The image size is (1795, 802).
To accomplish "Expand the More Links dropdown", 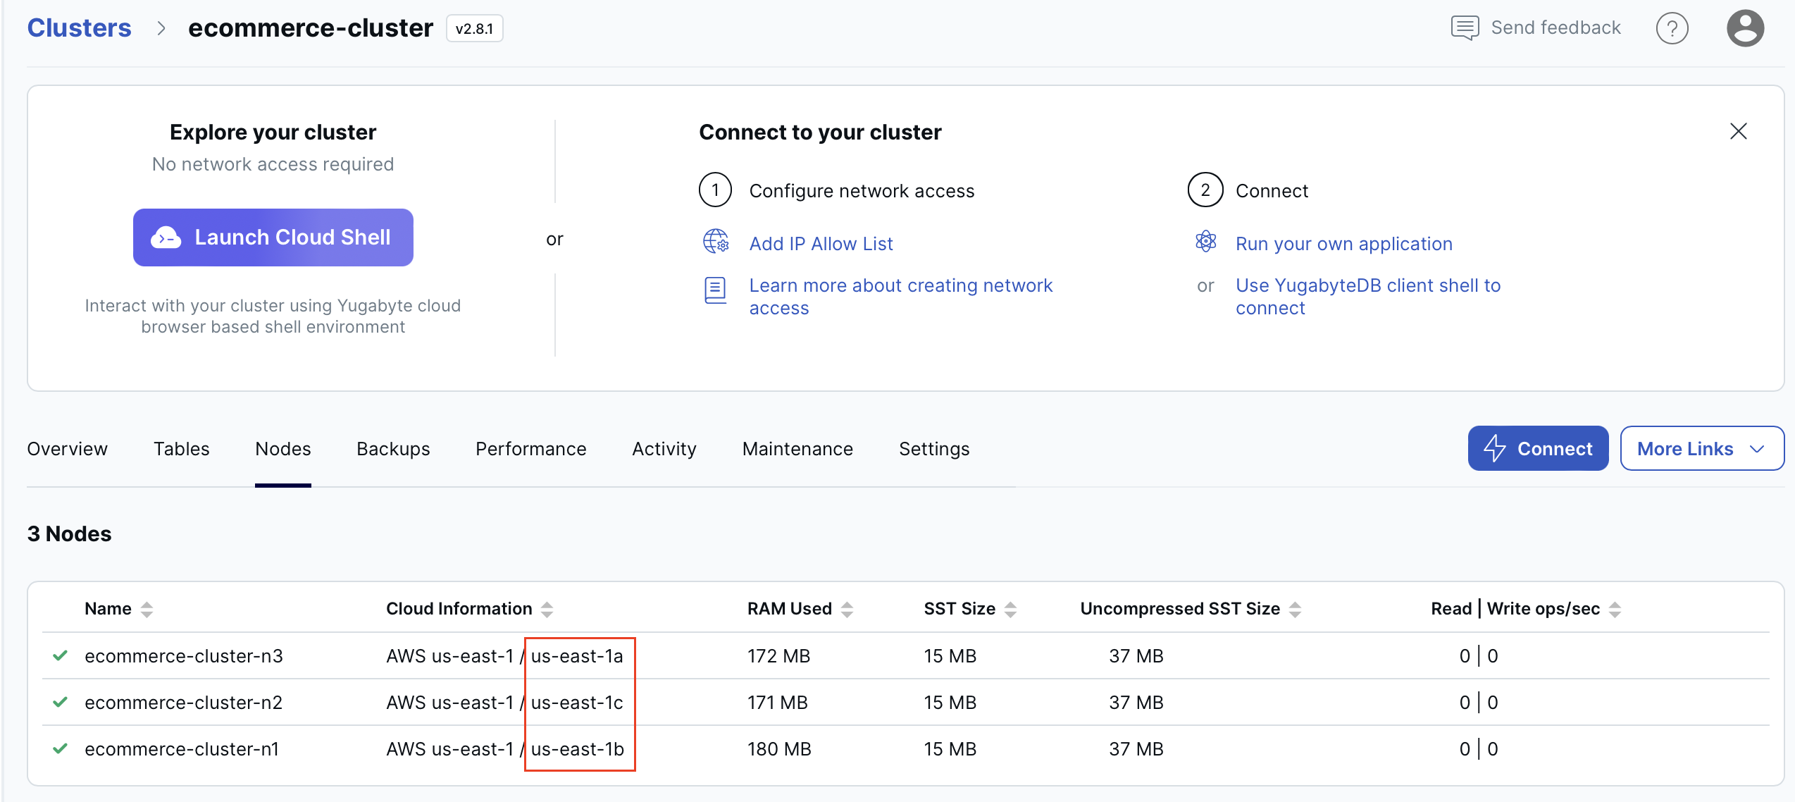I will pos(1701,448).
